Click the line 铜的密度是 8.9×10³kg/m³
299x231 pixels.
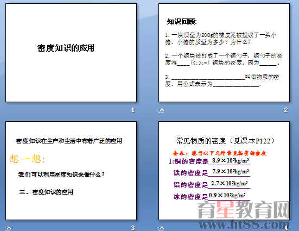209,161
